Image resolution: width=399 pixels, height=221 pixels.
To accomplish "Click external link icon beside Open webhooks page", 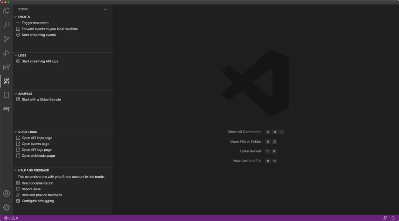I will 18,156.
